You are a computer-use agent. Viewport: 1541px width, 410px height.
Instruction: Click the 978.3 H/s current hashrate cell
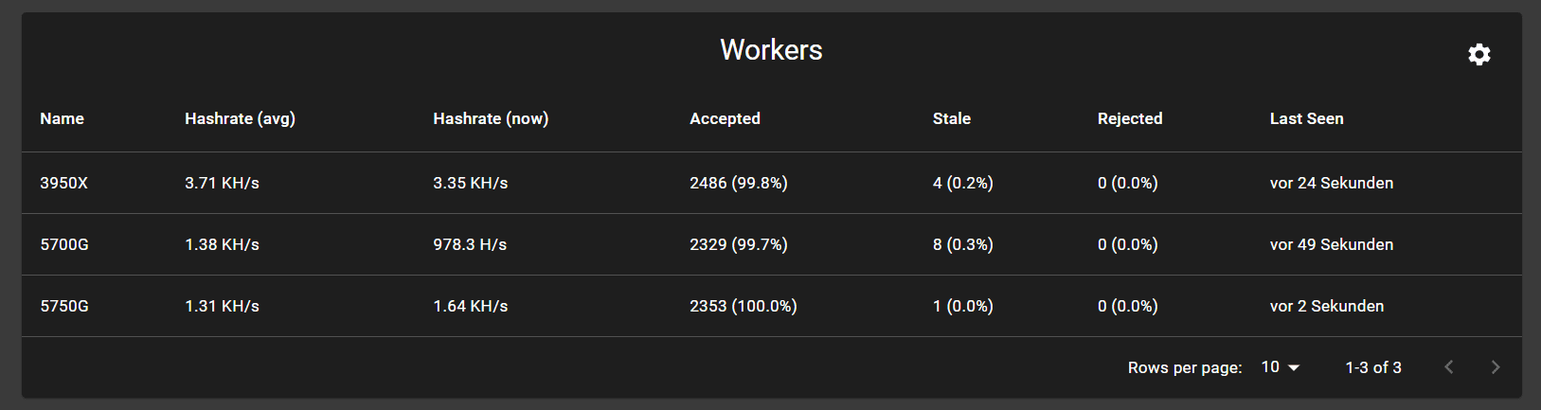470,244
